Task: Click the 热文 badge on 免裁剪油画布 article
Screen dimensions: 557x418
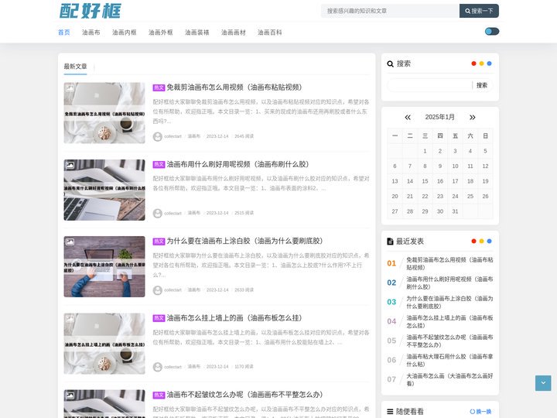Action: (159, 87)
